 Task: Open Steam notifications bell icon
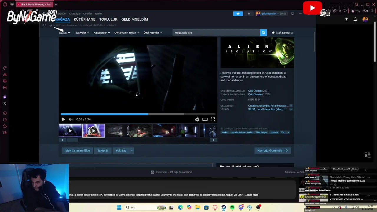pyautogui.click(x=249, y=14)
